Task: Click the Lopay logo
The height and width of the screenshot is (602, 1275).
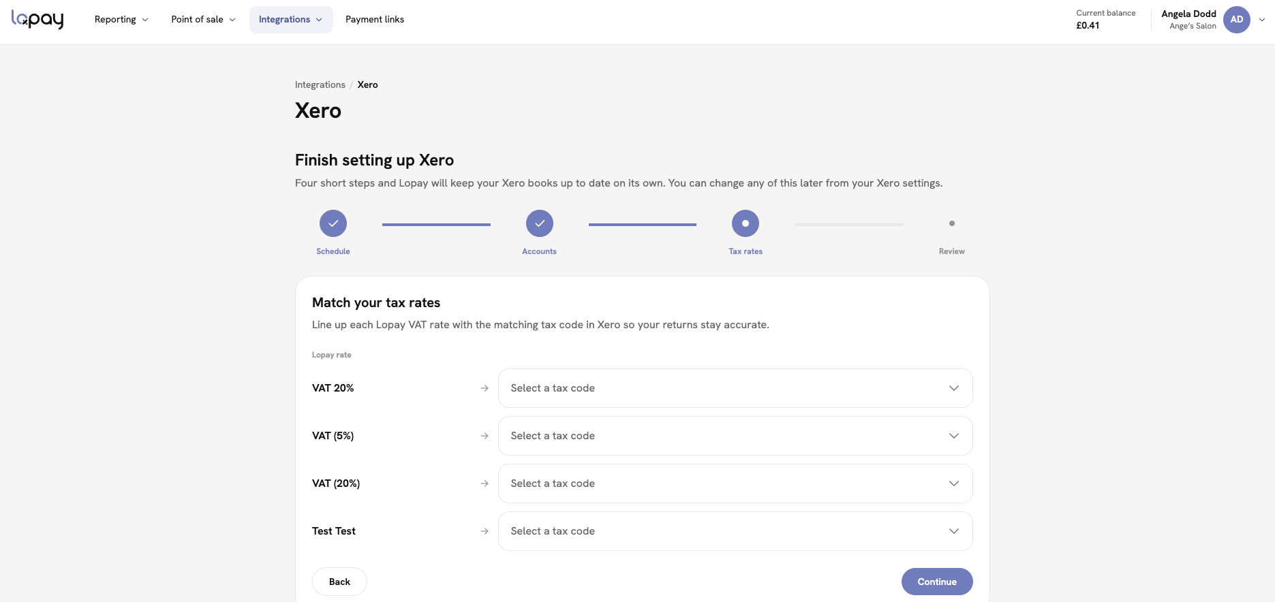Action: (x=37, y=20)
